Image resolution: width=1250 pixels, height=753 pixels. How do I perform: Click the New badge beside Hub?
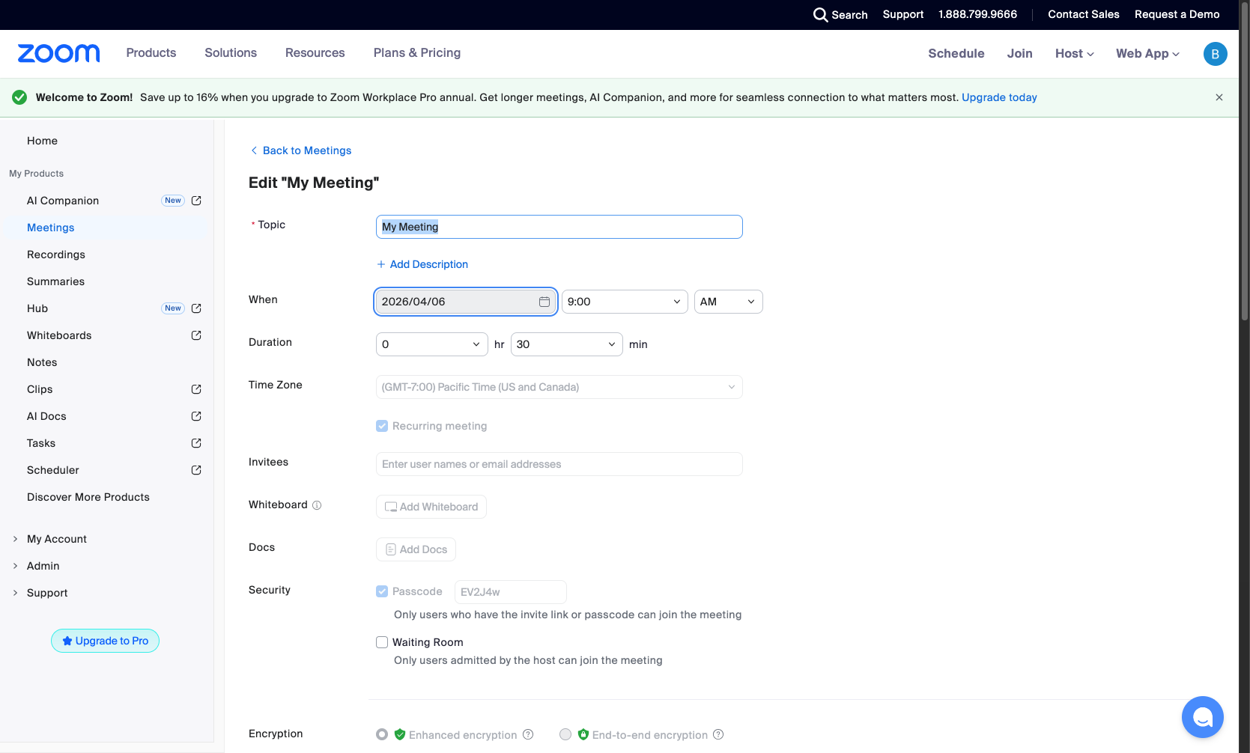pyautogui.click(x=173, y=308)
